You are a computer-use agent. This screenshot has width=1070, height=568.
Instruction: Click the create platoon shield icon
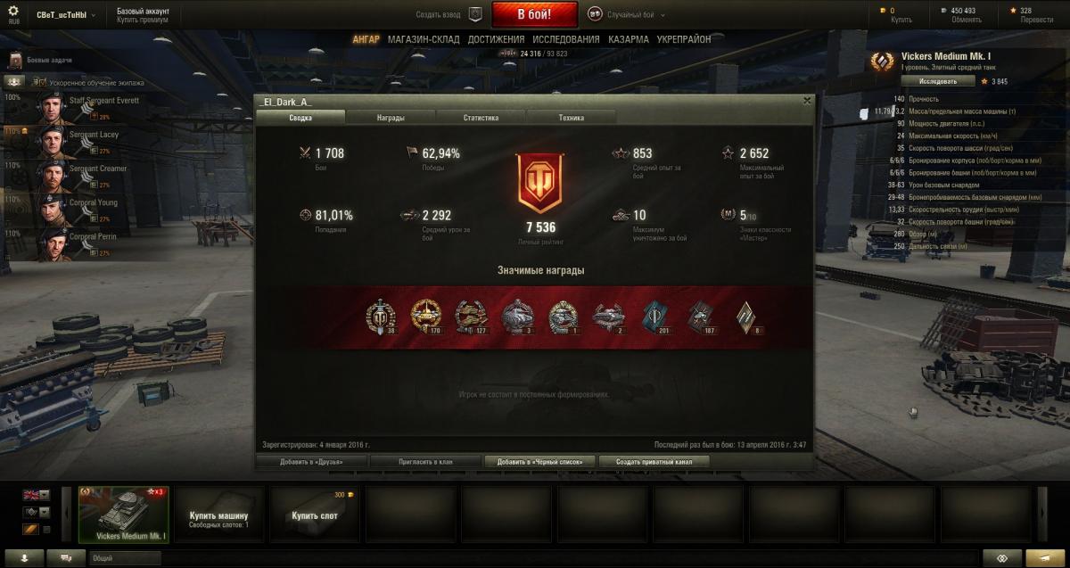tap(475, 14)
